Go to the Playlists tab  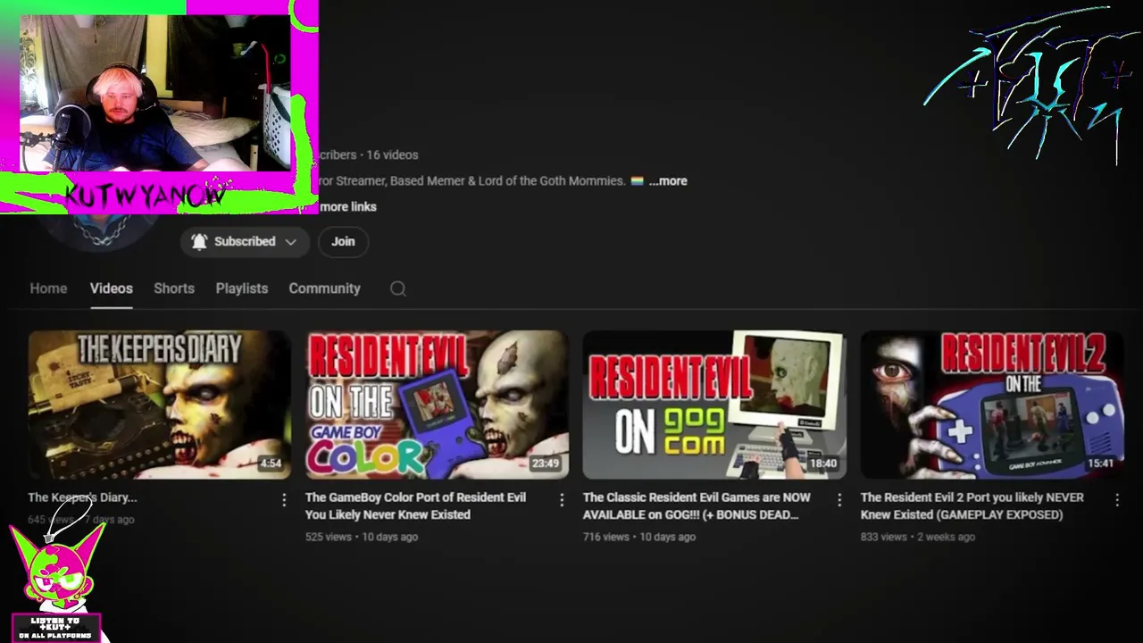tap(242, 288)
